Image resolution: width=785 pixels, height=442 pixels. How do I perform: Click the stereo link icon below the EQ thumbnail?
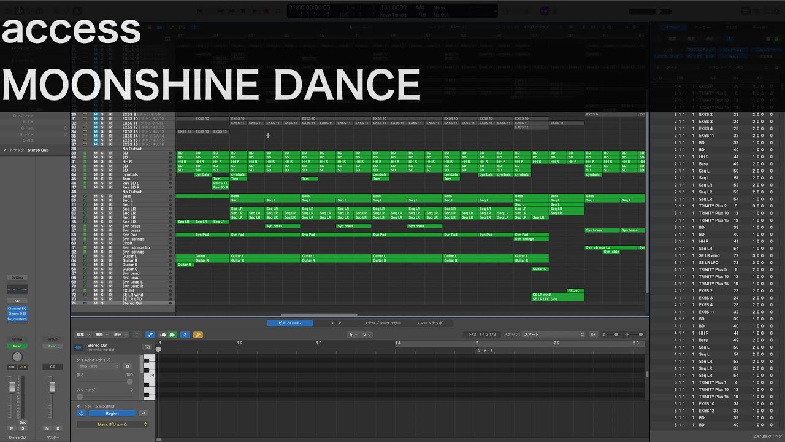click(x=17, y=300)
